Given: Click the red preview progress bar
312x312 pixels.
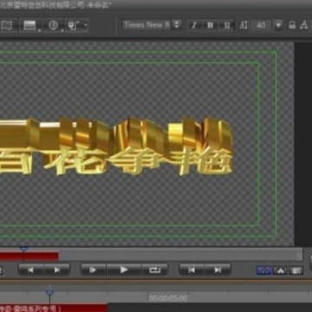Looking at the screenshot, I should (x=29, y=257).
